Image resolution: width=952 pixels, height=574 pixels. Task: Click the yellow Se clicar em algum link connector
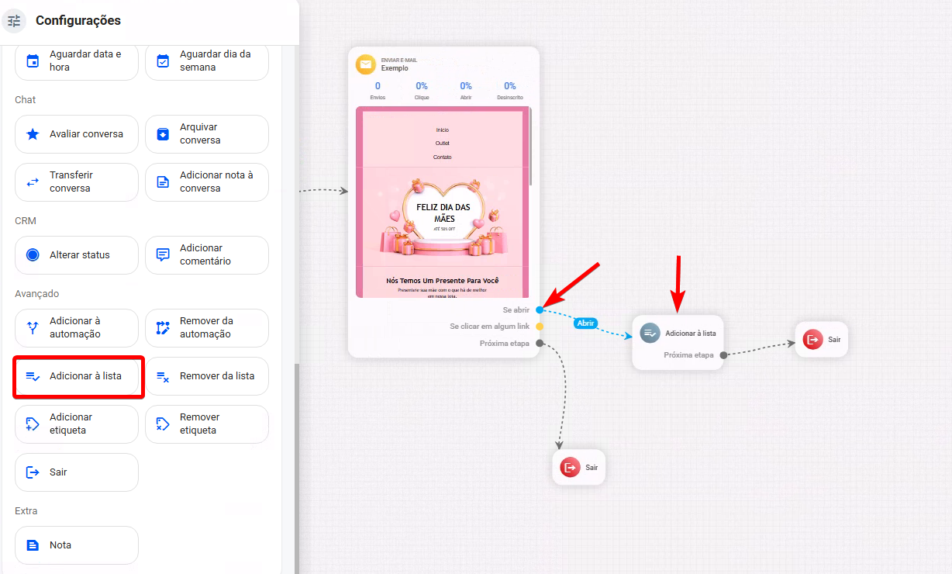coord(540,327)
